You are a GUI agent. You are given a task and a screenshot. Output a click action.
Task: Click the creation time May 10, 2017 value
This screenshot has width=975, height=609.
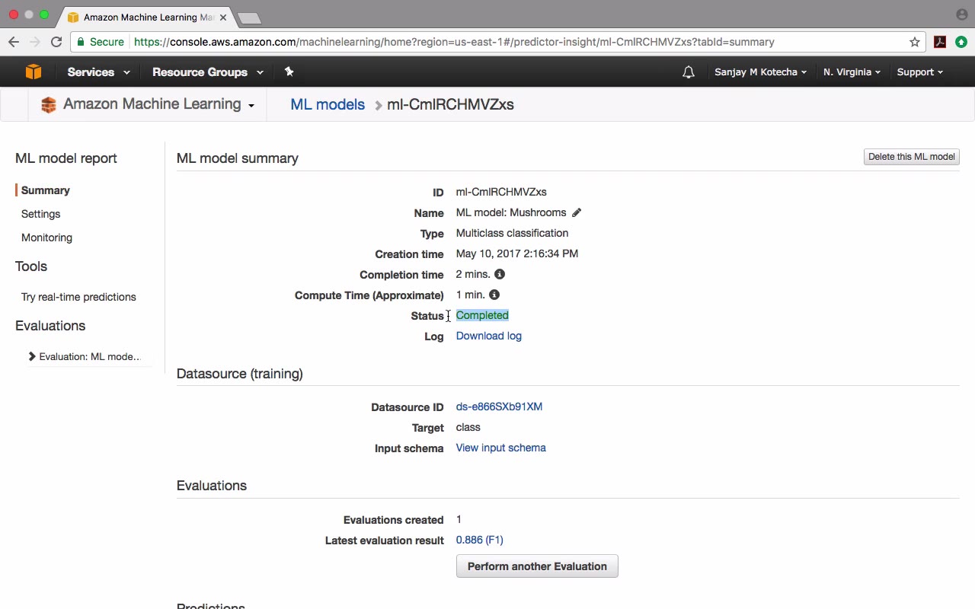[x=517, y=253]
